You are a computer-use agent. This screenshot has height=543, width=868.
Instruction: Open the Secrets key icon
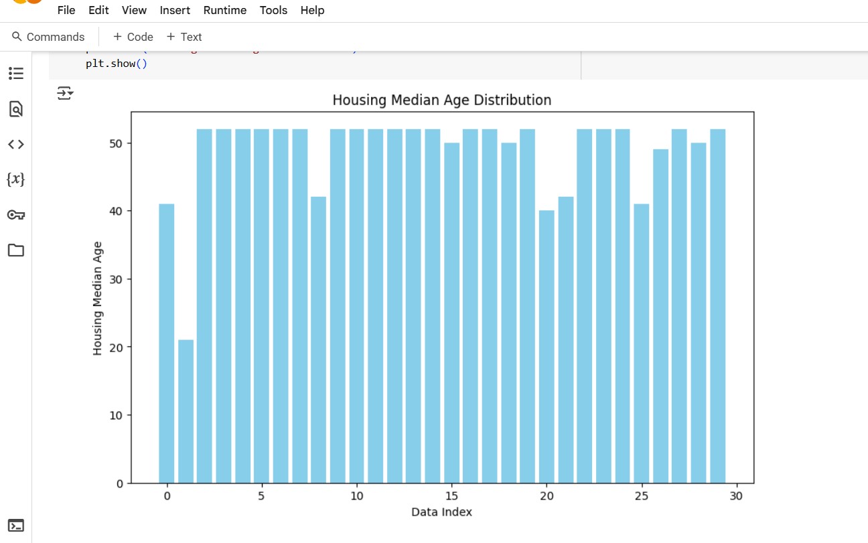pyautogui.click(x=15, y=215)
